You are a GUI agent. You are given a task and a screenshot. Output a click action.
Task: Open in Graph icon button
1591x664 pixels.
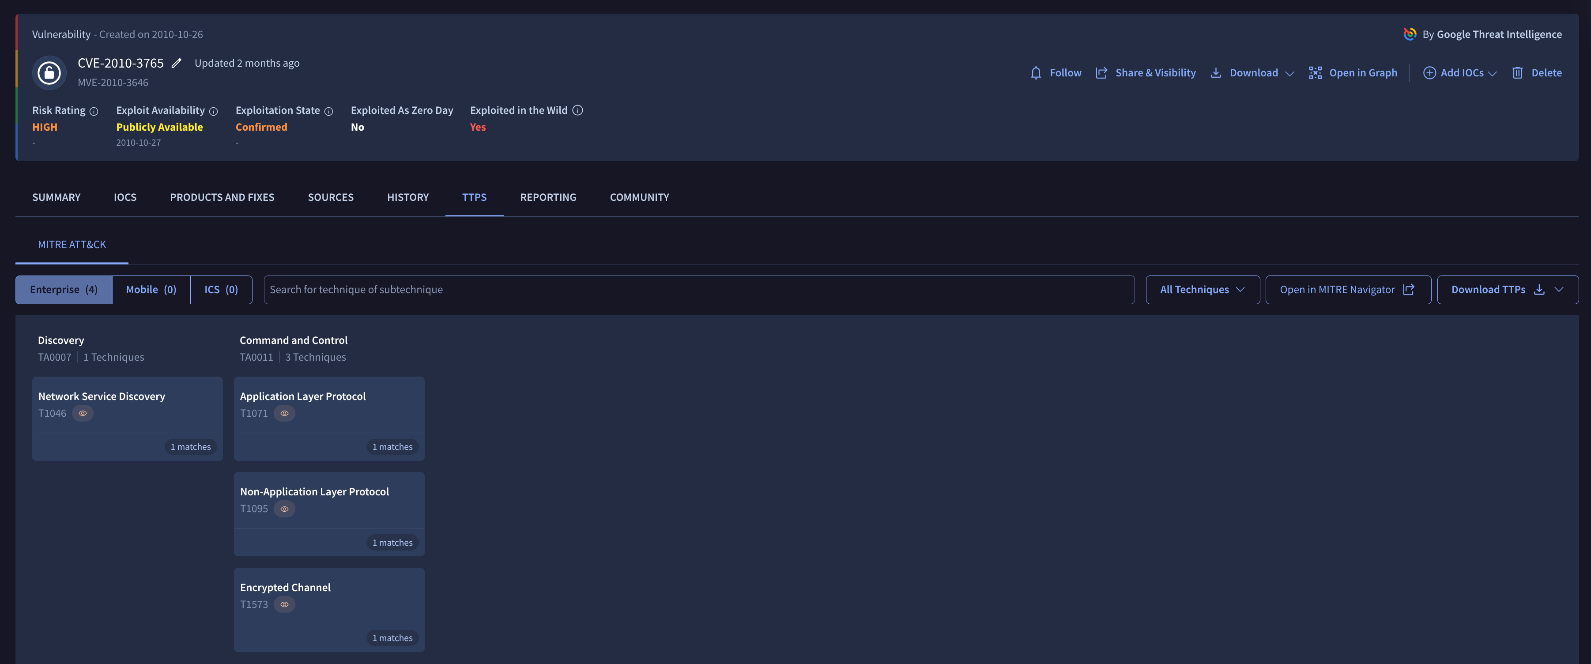pyautogui.click(x=1315, y=73)
